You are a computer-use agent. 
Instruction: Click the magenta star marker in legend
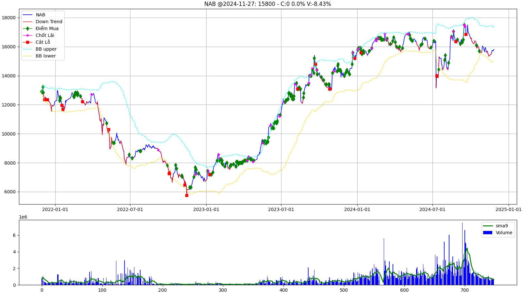point(27,35)
